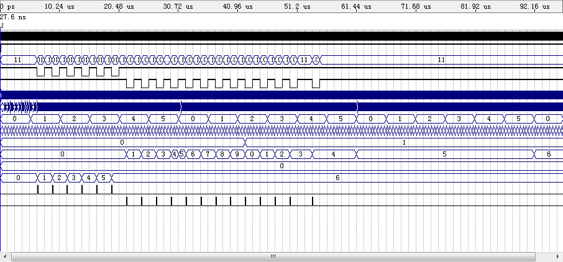Click the 81.92 us time marker
Image resolution: width=563 pixels, height=262 pixels.
475,6
